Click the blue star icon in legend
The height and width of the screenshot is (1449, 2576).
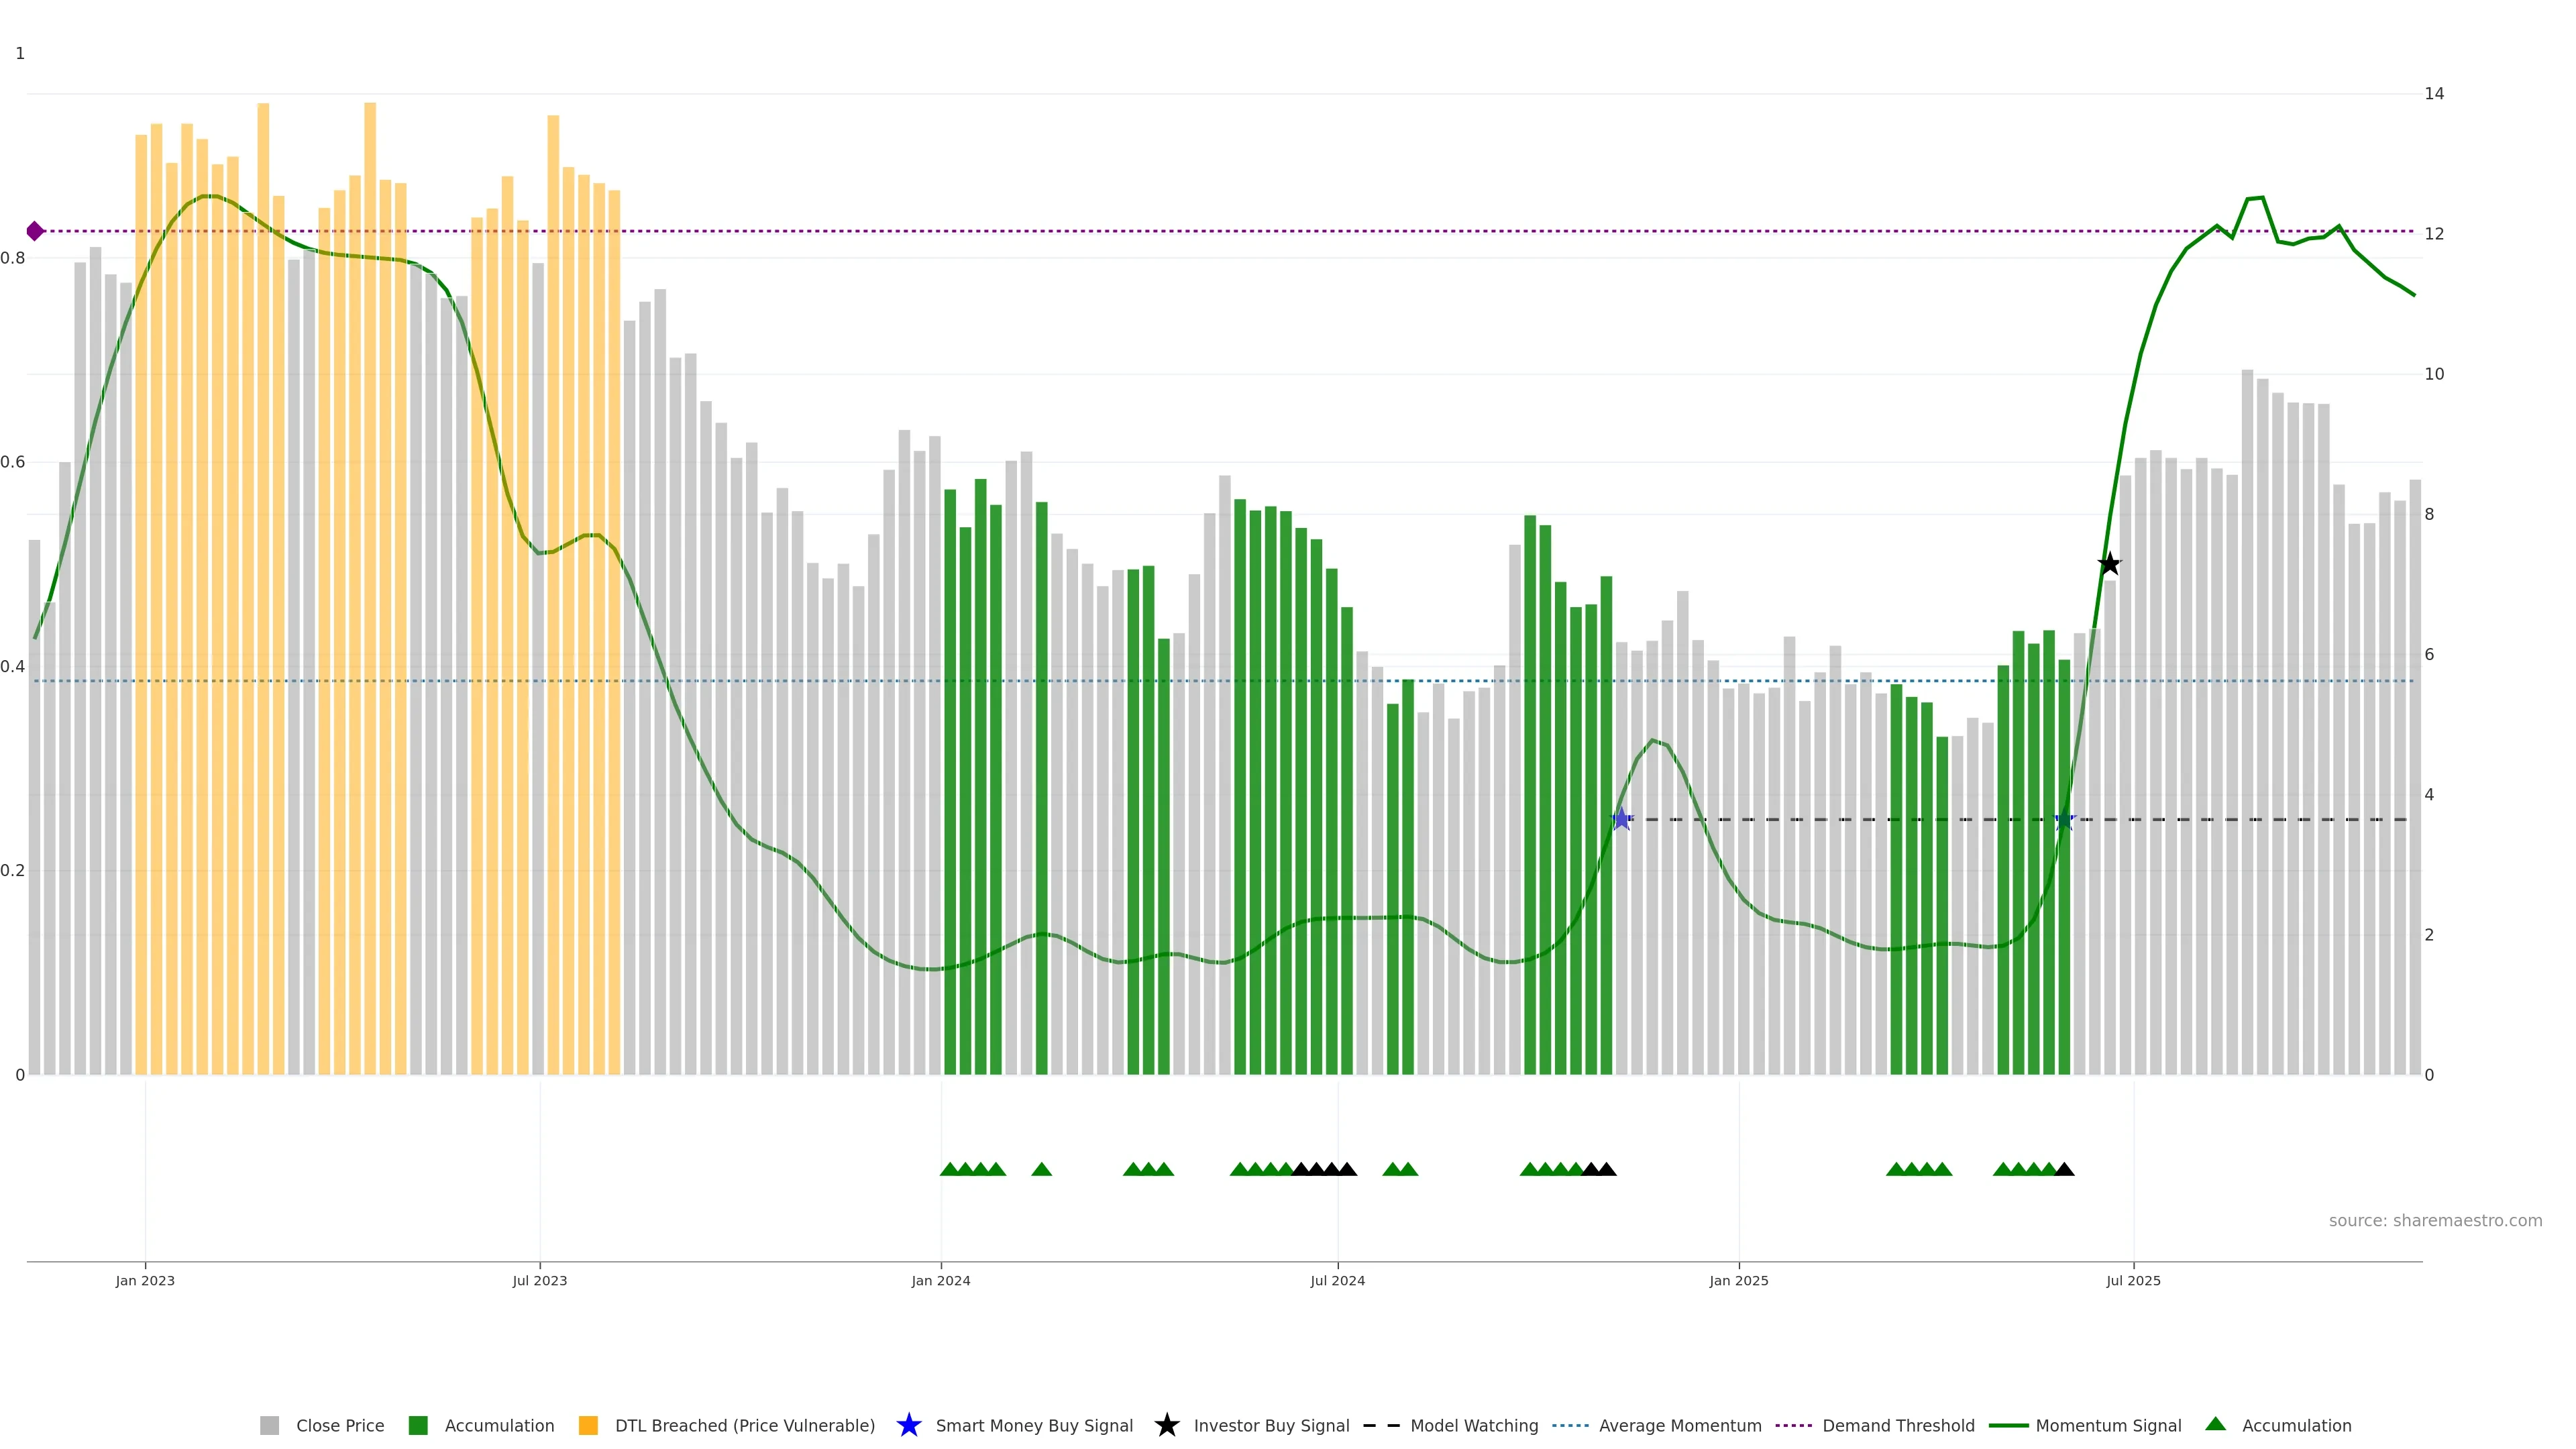[908, 1425]
